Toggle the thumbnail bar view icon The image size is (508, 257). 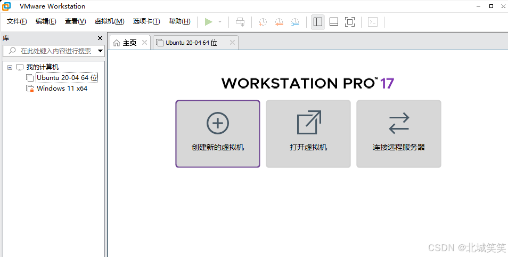point(334,22)
